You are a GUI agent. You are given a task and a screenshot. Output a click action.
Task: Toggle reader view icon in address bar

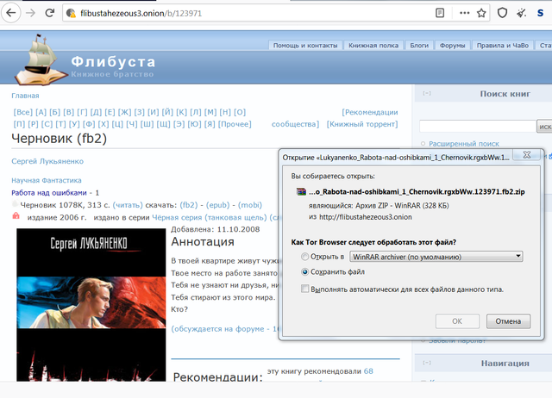(440, 14)
